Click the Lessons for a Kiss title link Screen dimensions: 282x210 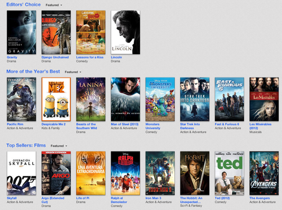tap(90, 57)
